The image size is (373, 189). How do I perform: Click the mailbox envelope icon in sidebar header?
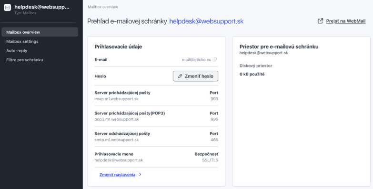[x=7, y=8]
